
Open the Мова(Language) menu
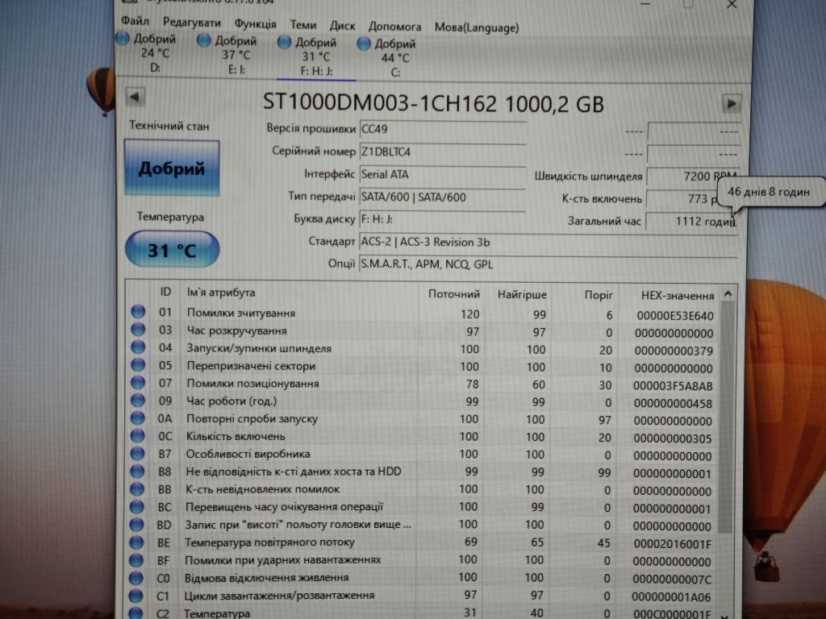coord(477,27)
